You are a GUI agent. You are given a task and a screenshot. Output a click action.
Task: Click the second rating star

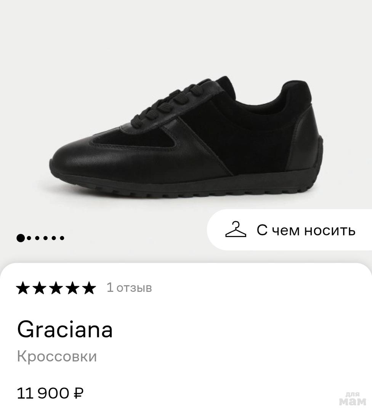pos(40,288)
